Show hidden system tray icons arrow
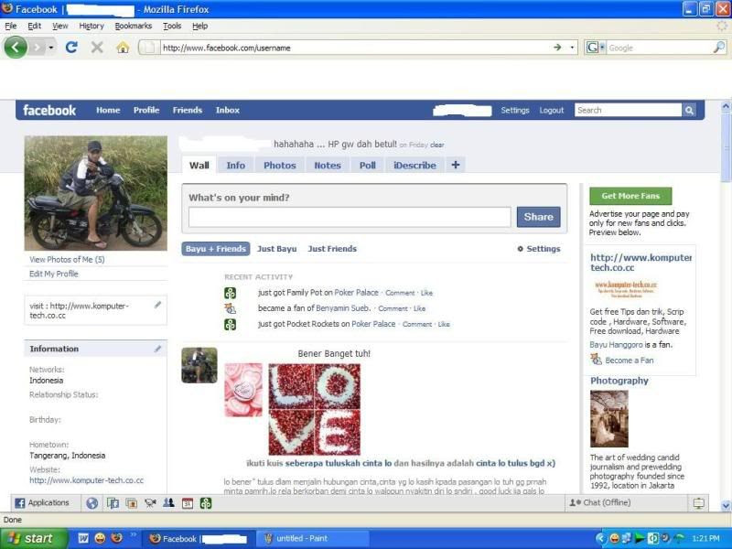The image size is (732, 549). coord(601,538)
